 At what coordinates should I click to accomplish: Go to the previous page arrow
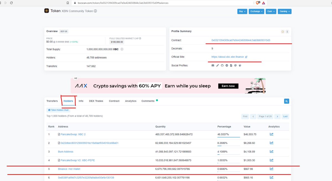pos(253,116)
